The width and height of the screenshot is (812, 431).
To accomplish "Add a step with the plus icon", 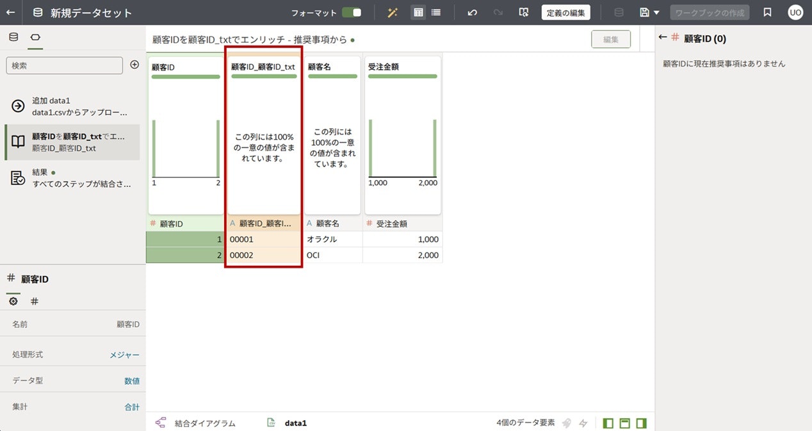I will tap(134, 65).
